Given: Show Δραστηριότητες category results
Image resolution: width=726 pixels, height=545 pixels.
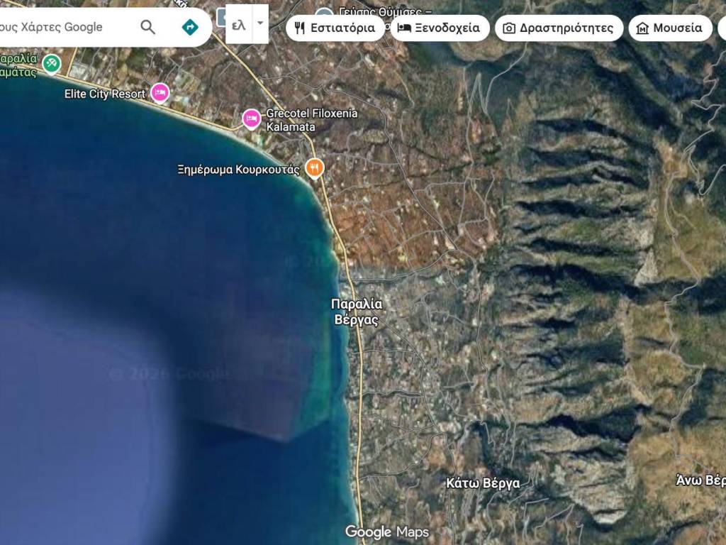Looking at the screenshot, I should point(559,28).
